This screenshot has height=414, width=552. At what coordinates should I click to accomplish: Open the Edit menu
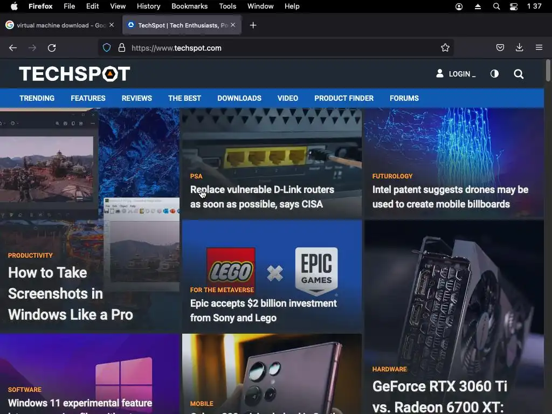[93, 6]
